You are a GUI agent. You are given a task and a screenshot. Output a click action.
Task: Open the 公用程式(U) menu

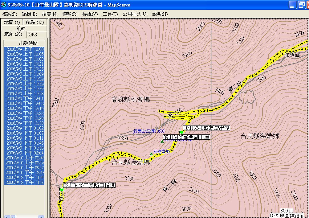tap(135, 14)
